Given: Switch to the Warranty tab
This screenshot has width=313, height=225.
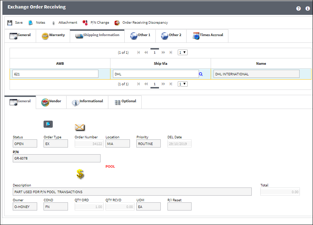Looking at the screenshot, I should pyautogui.click(x=53, y=36).
